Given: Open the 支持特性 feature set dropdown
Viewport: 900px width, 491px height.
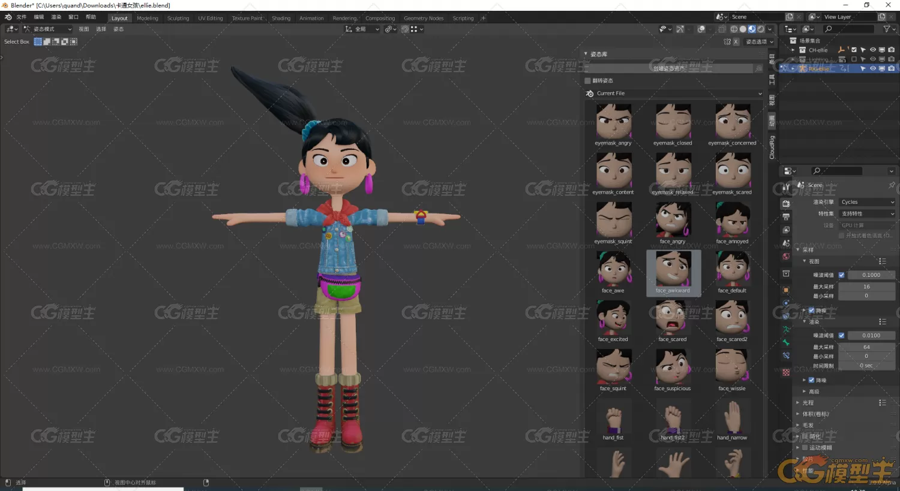Looking at the screenshot, I should coord(867,214).
